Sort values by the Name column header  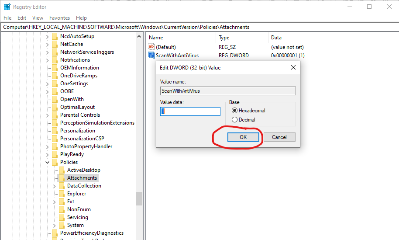181,38
